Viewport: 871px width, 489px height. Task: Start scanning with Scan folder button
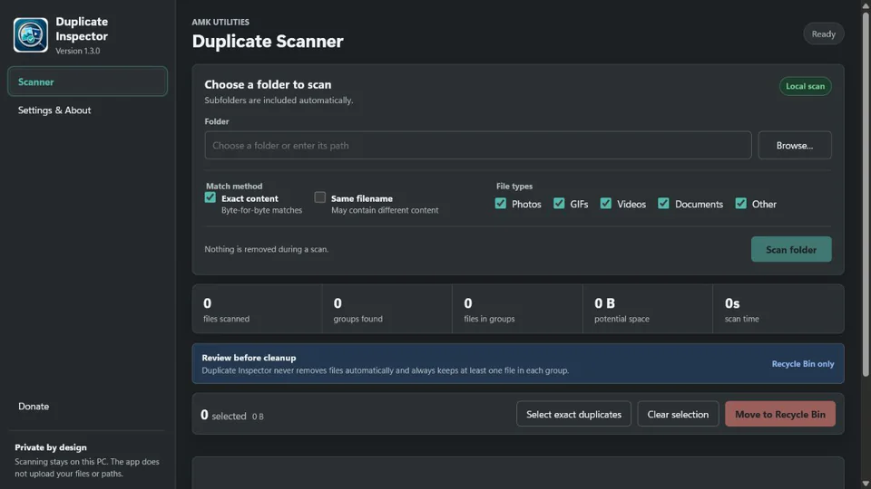tap(791, 250)
